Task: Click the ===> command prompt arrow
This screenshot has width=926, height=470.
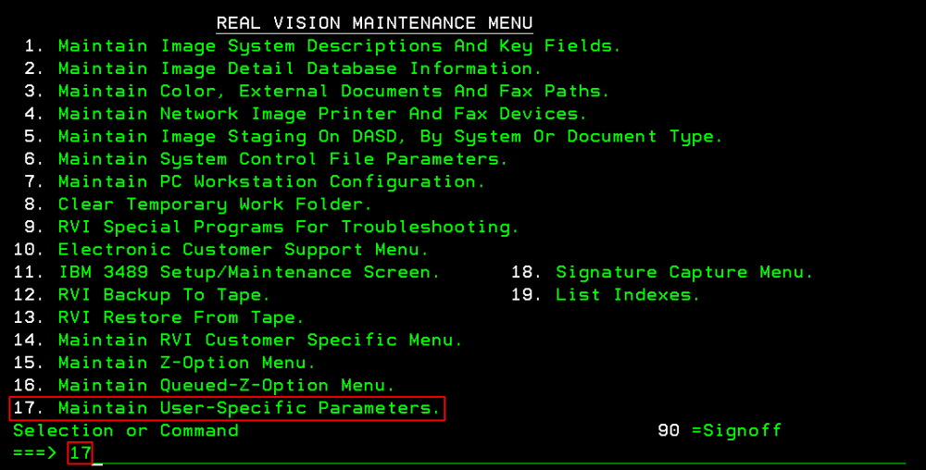Action: tap(35, 453)
